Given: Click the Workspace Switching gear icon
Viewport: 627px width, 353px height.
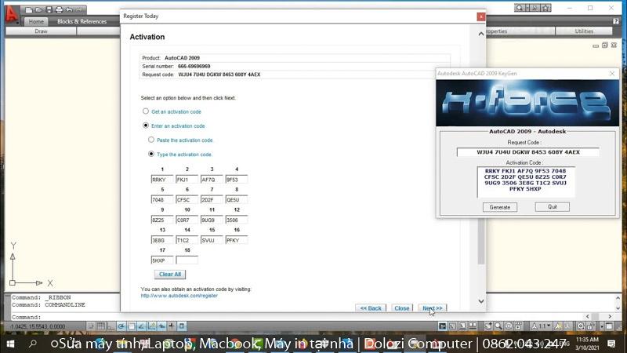Looking at the screenshot, I should [x=581, y=326].
